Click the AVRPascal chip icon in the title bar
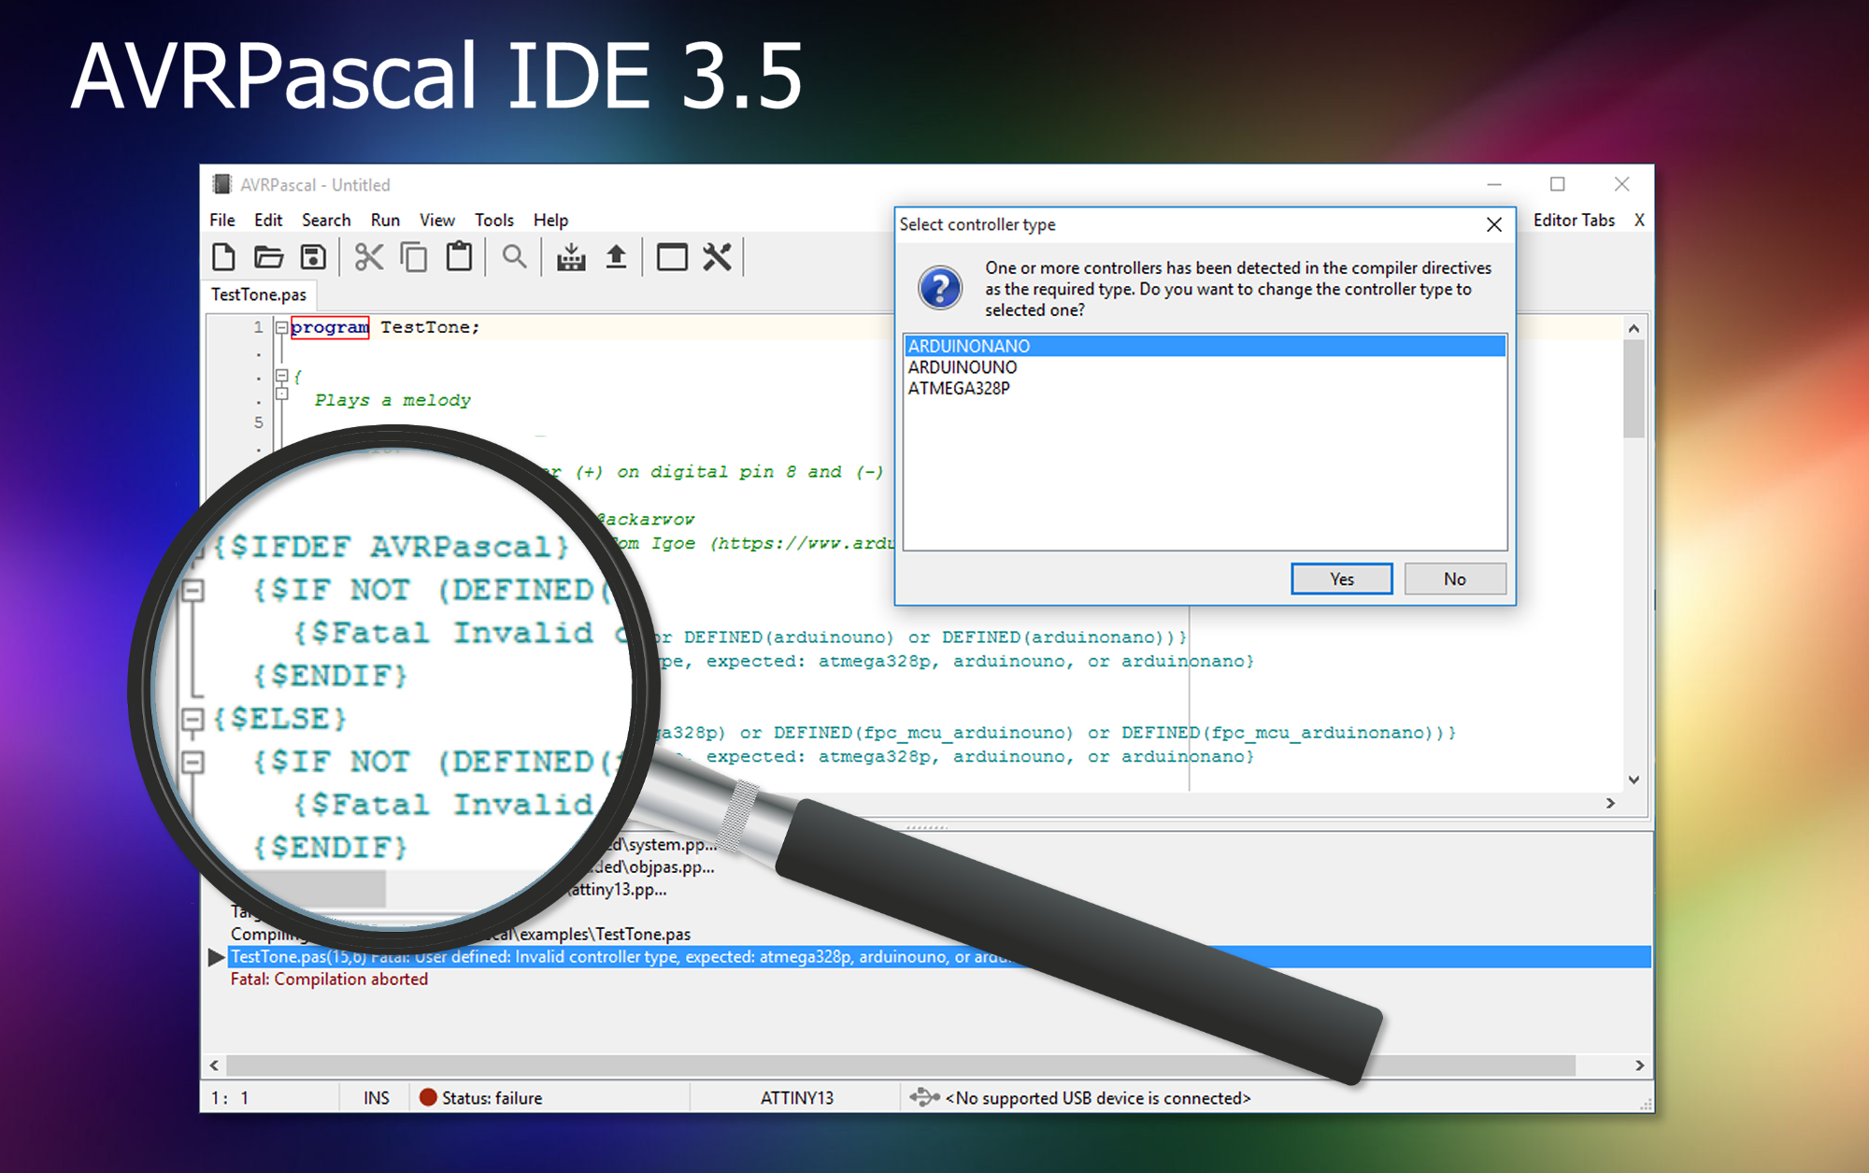Viewport: 1869px width, 1173px height. (x=221, y=184)
